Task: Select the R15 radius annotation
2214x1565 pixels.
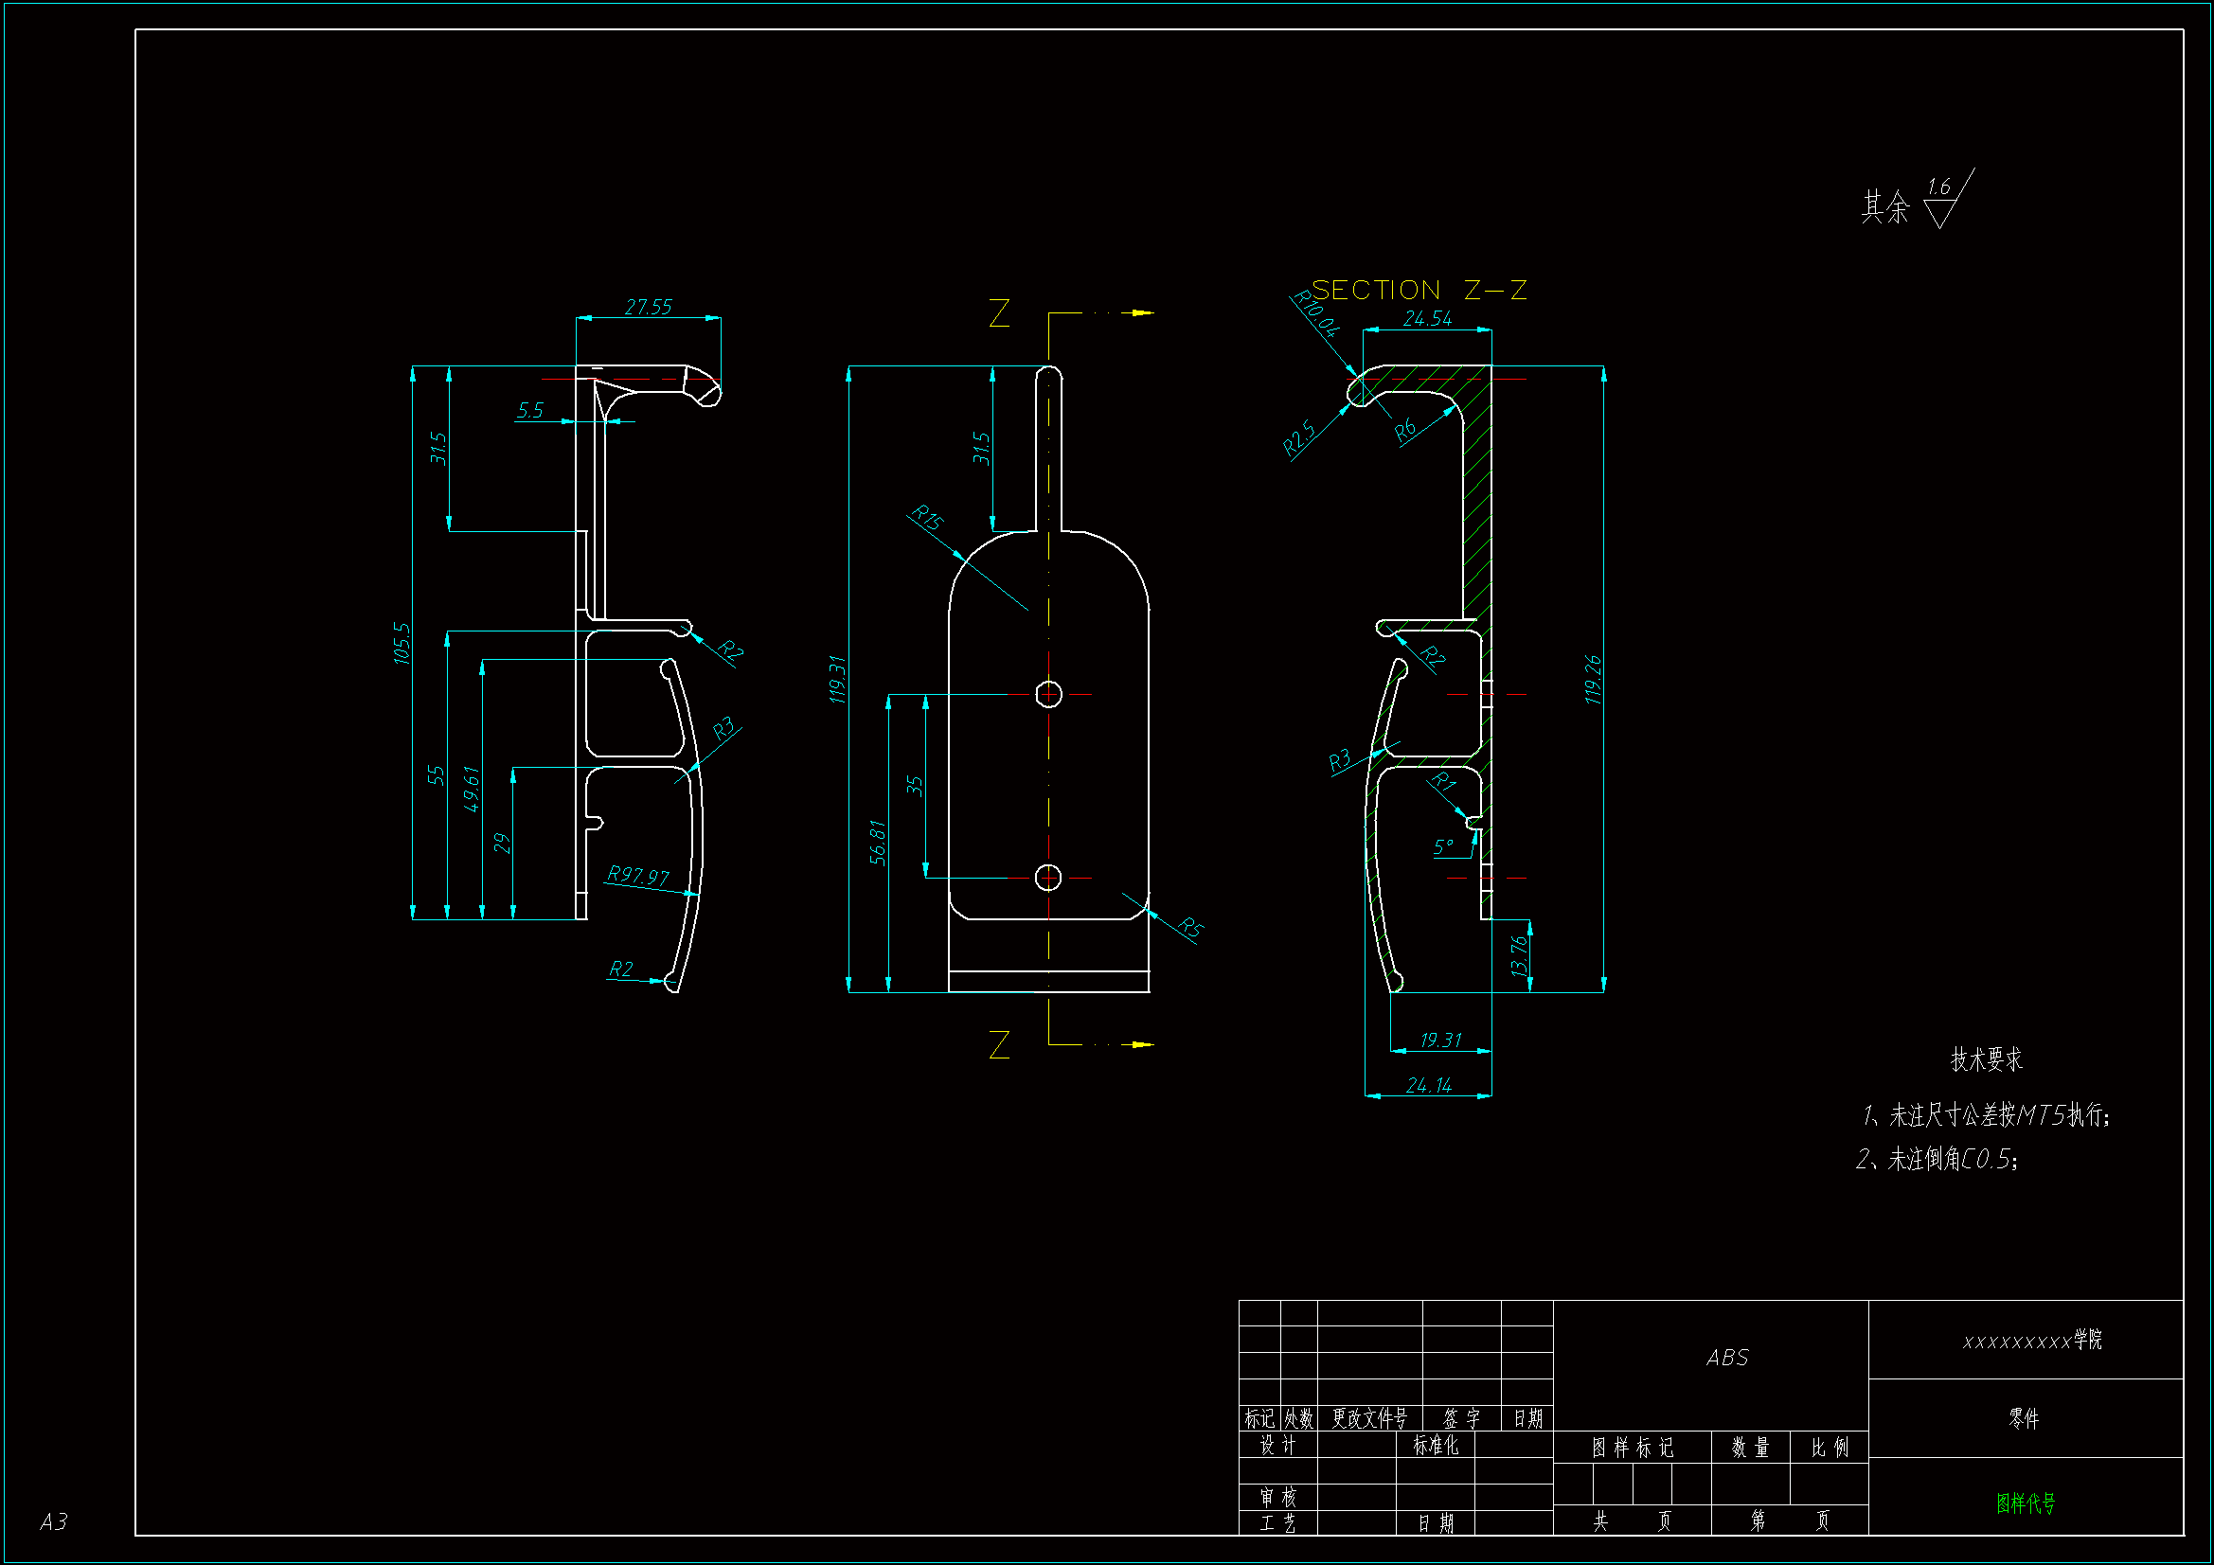Action: tap(928, 518)
